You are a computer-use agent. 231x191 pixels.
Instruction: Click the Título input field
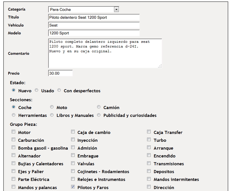pos(94,17)
